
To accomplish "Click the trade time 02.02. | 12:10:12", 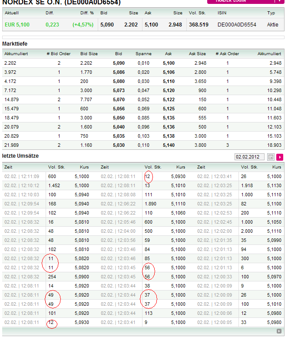I will (x=22, y=186).
